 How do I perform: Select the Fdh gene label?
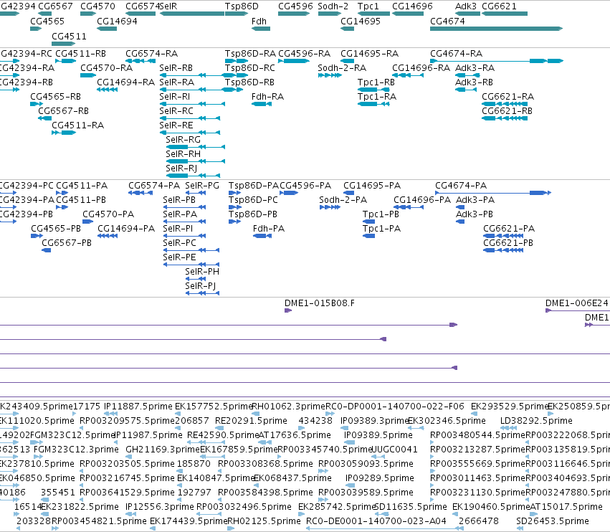click(259, 21)
